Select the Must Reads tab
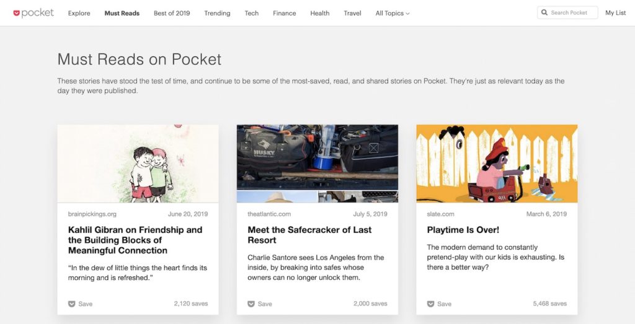Screen dimensions: 635x324 [122, 13]
